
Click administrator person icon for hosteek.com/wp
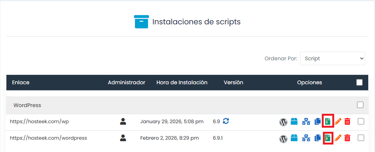click(123, 121)
